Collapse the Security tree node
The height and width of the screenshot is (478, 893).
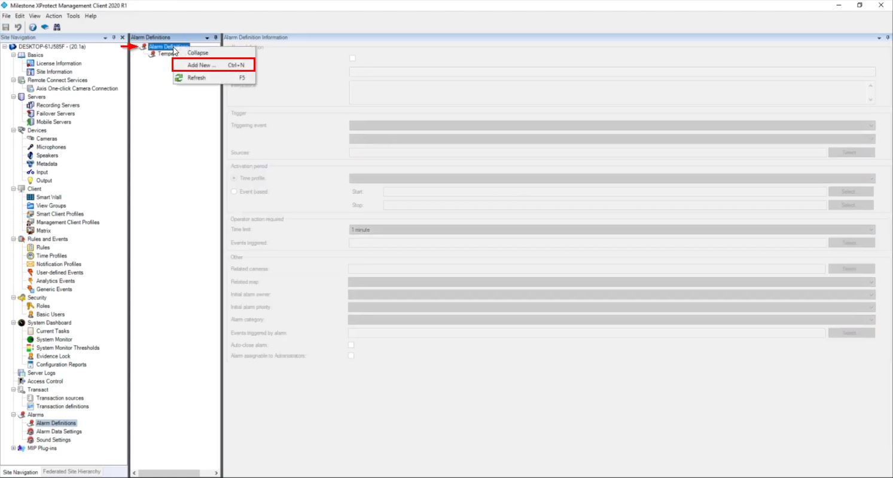[13, 298]
